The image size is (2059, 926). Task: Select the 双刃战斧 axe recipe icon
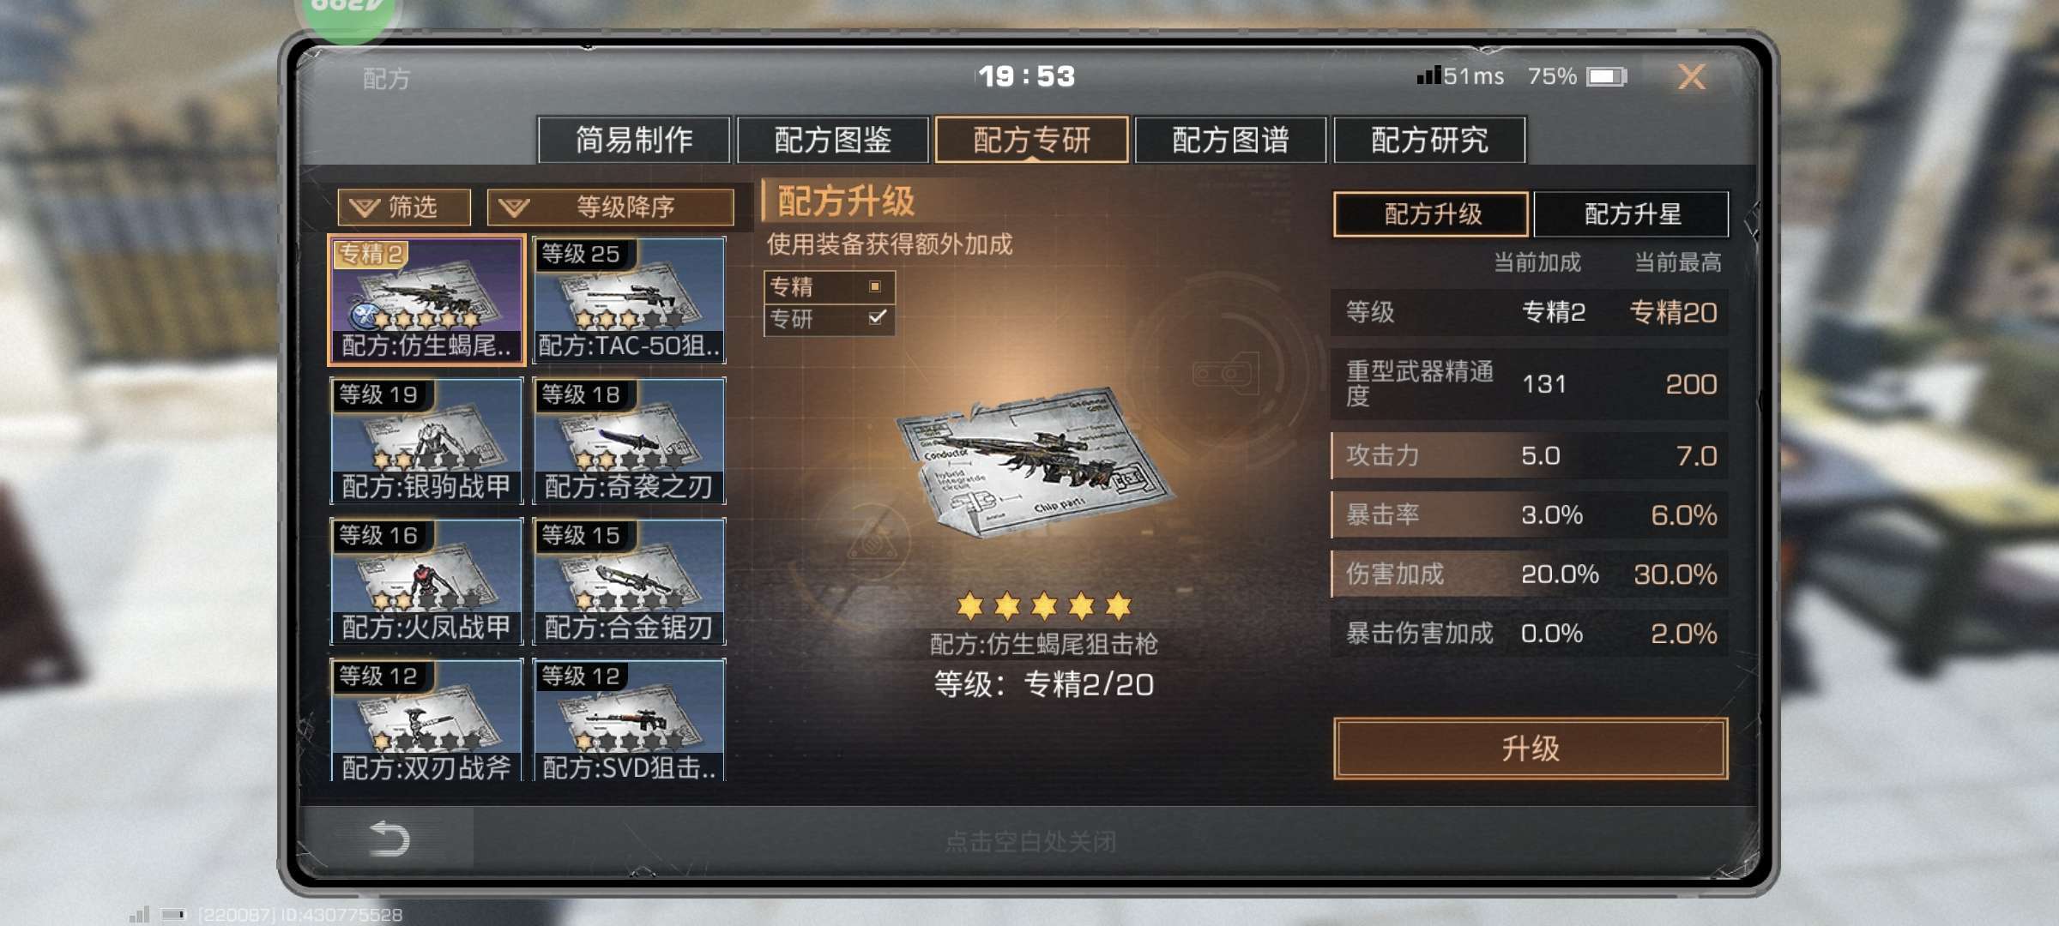coord(426,720)
